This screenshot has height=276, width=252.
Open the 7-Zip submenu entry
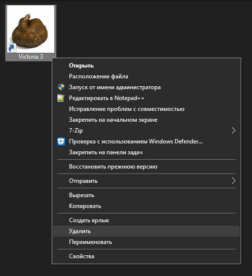[146, 131]
